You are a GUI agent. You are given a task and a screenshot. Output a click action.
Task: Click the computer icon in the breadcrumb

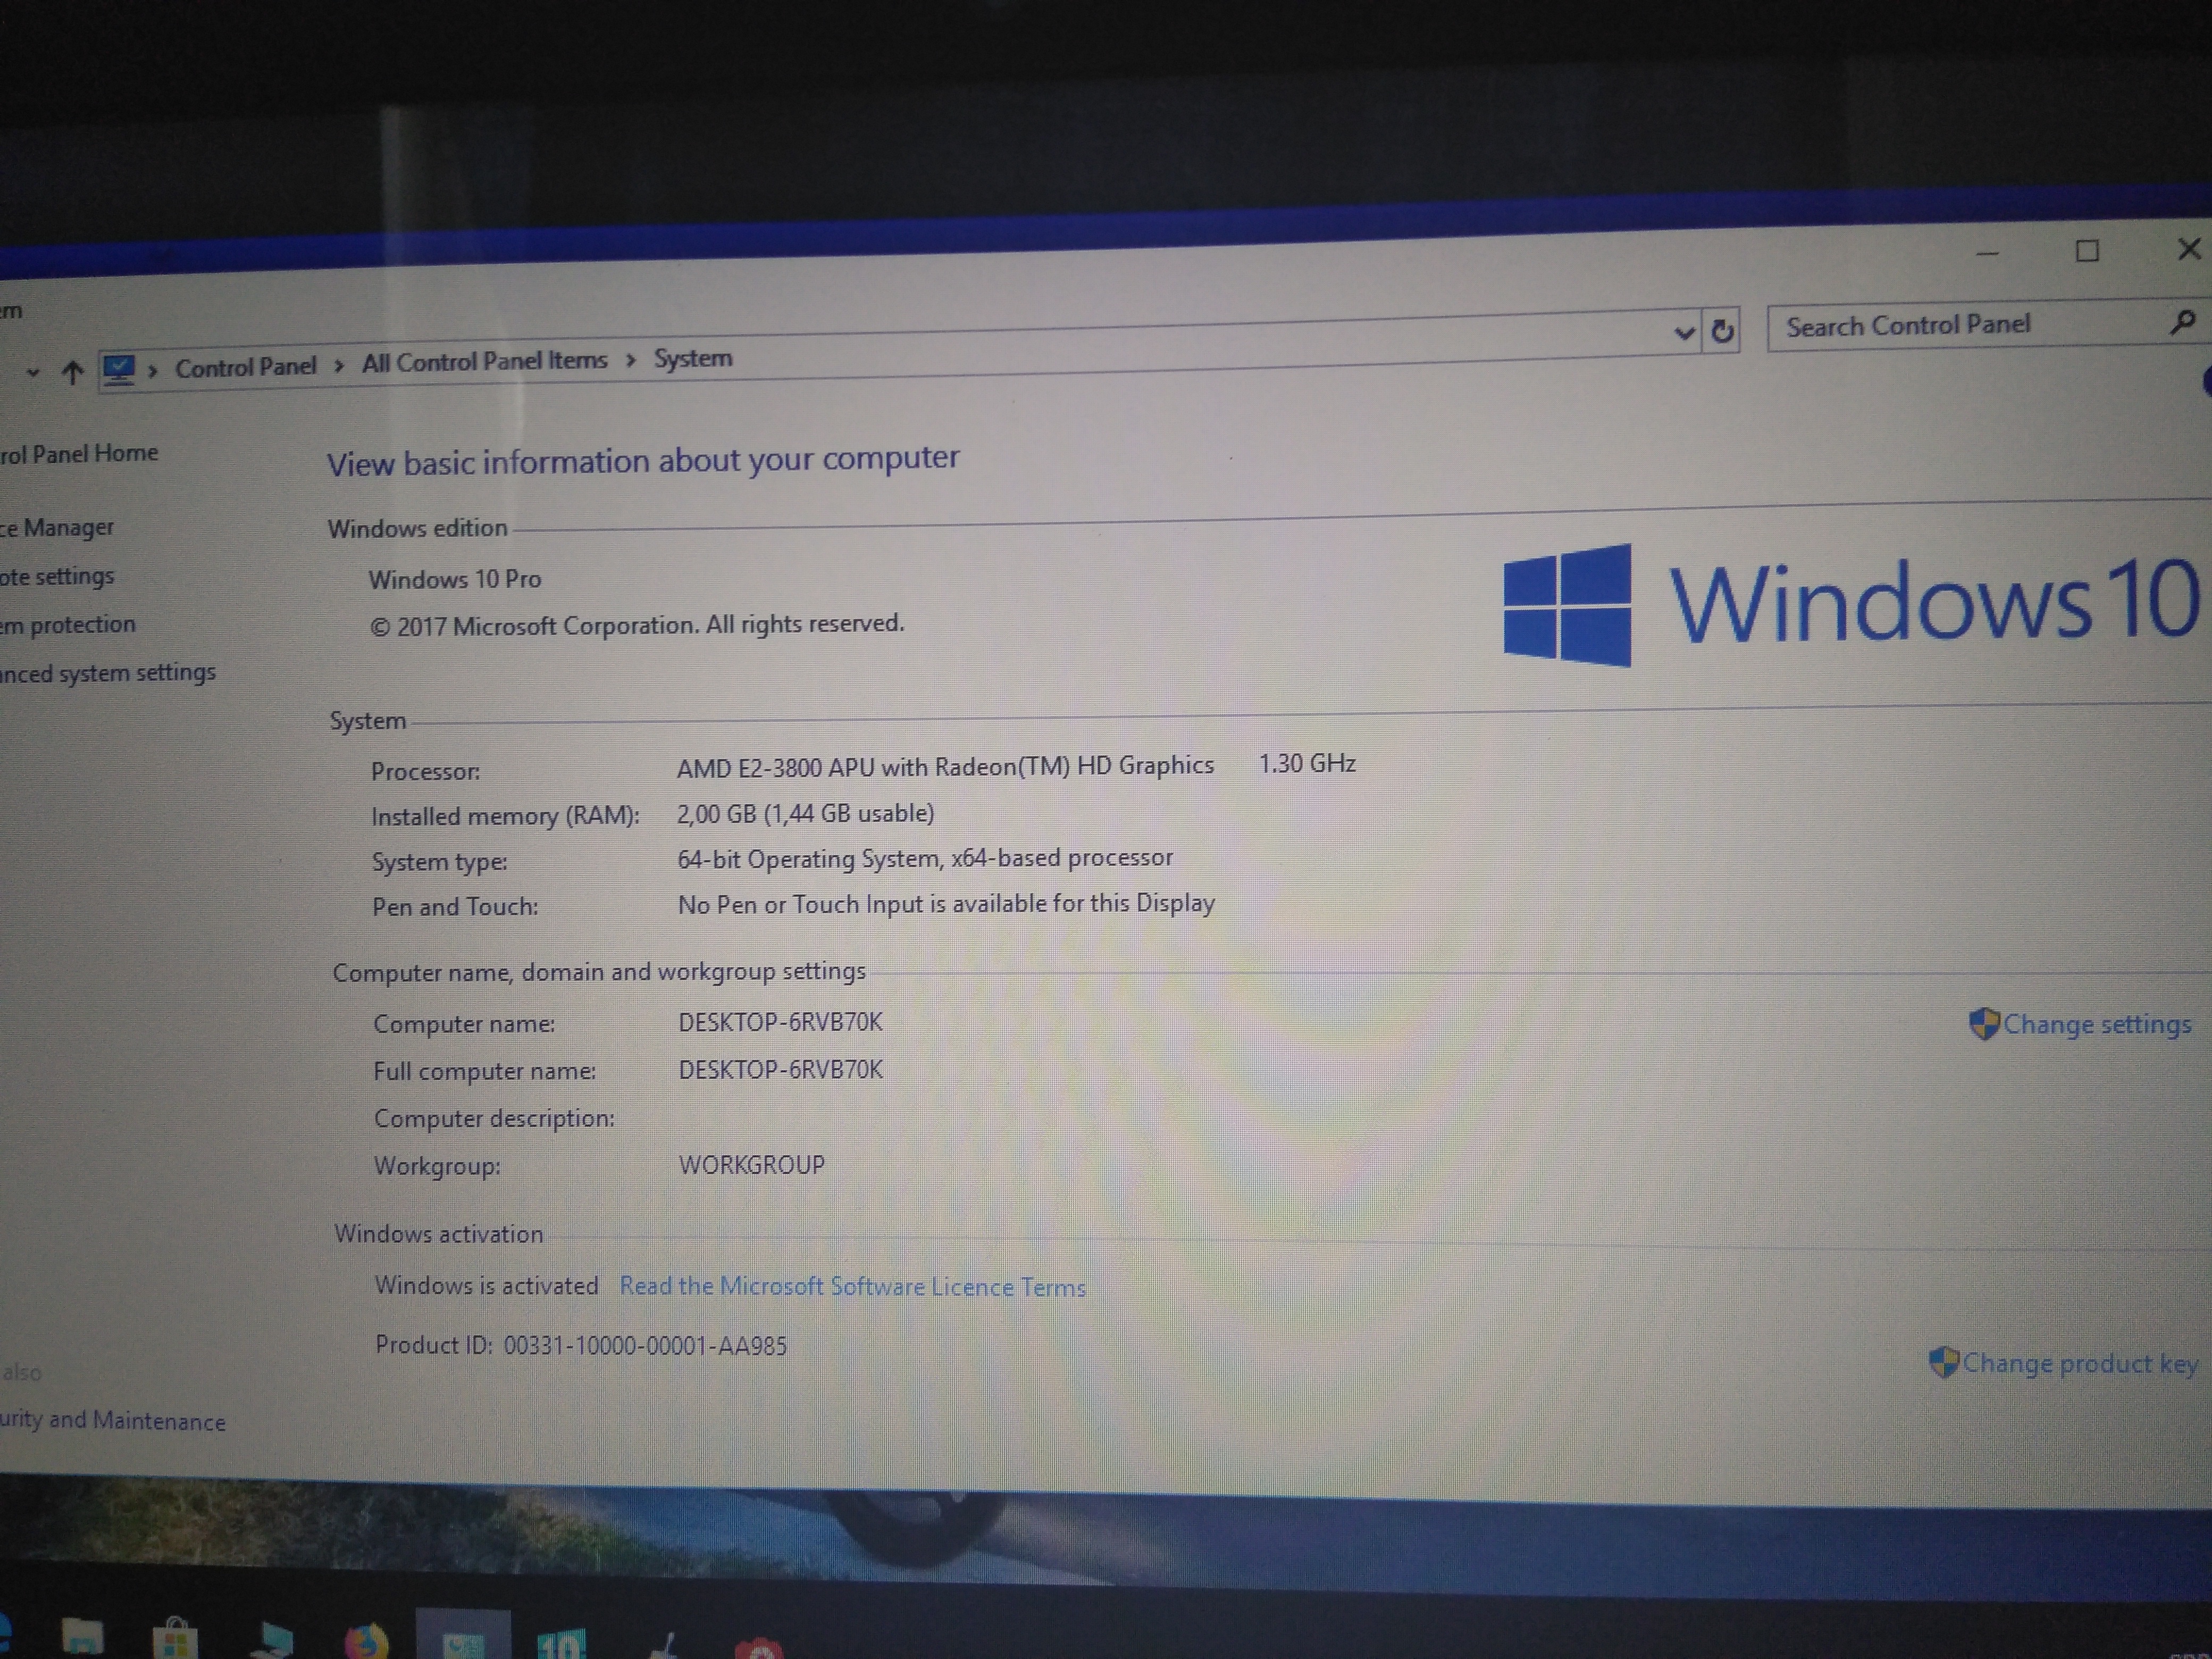pyautogui.click(x=118, y=370)
